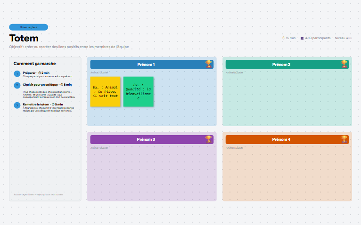Click the Briser la glace blue tag
This screenshot has height=225, width=361.
point(29,27)
